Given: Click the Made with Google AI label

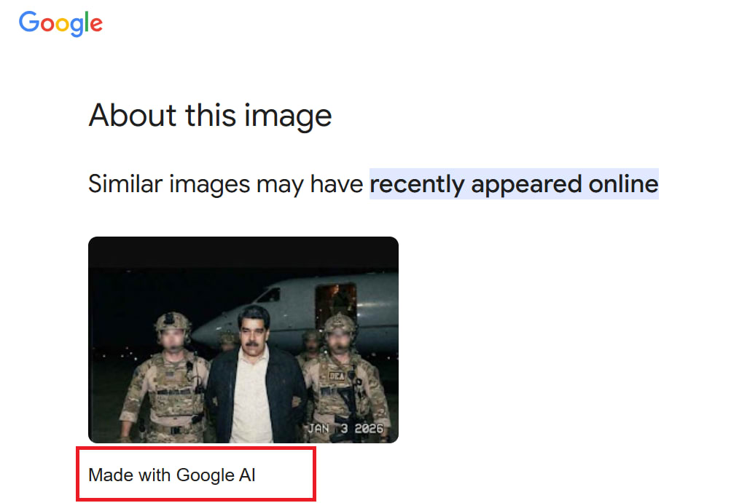Looking at the screenshot, I should [172, 475].
